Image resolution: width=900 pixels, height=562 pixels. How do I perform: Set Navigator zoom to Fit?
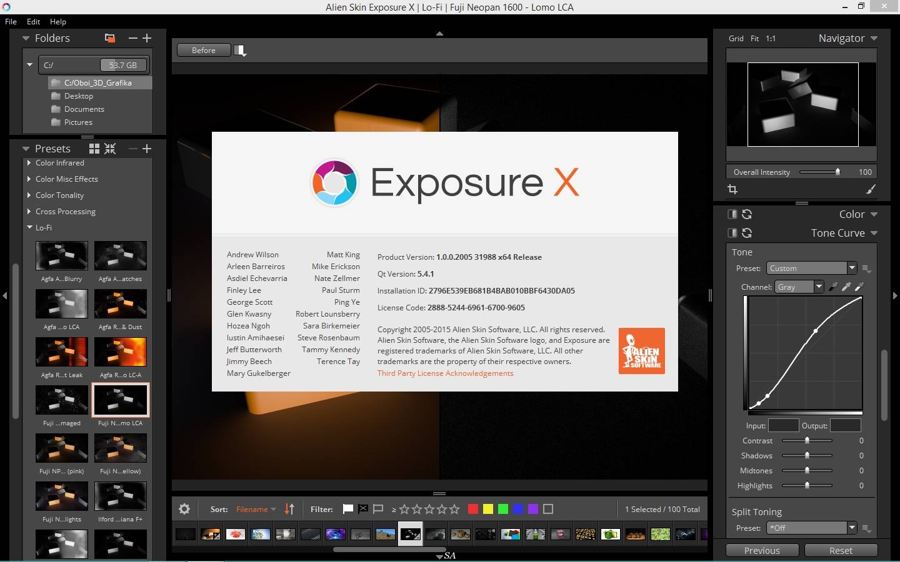click(754, 39)
